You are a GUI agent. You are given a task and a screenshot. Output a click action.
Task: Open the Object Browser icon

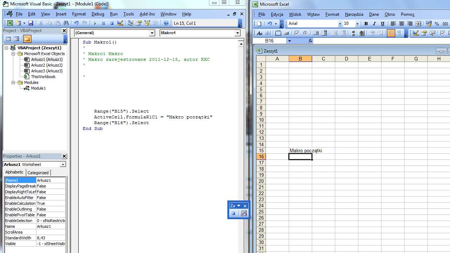[147, 23]
